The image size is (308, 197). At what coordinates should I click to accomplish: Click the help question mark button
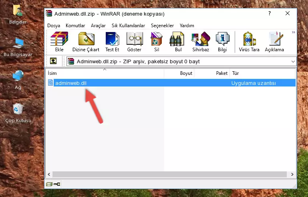tap(270, 13)
